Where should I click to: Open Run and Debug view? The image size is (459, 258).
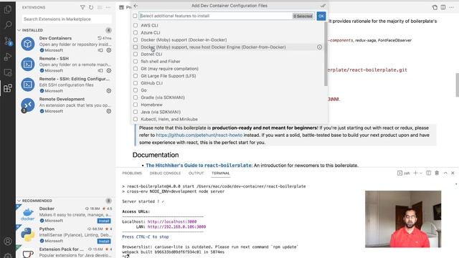click(8, 57)
